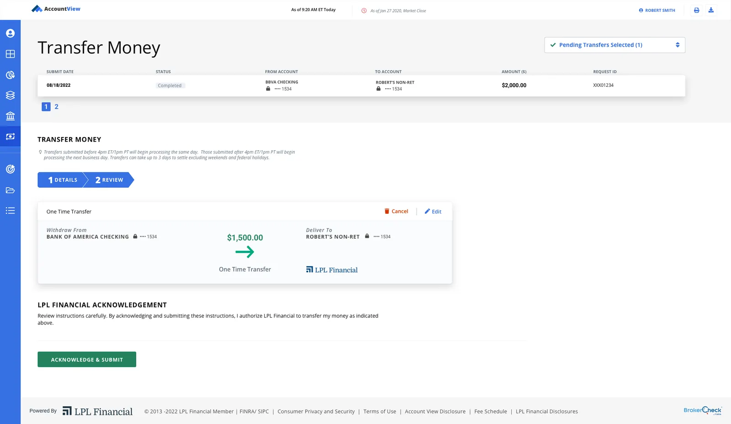
Task: Click BBVA CHECKING account name
Action: 282,82
